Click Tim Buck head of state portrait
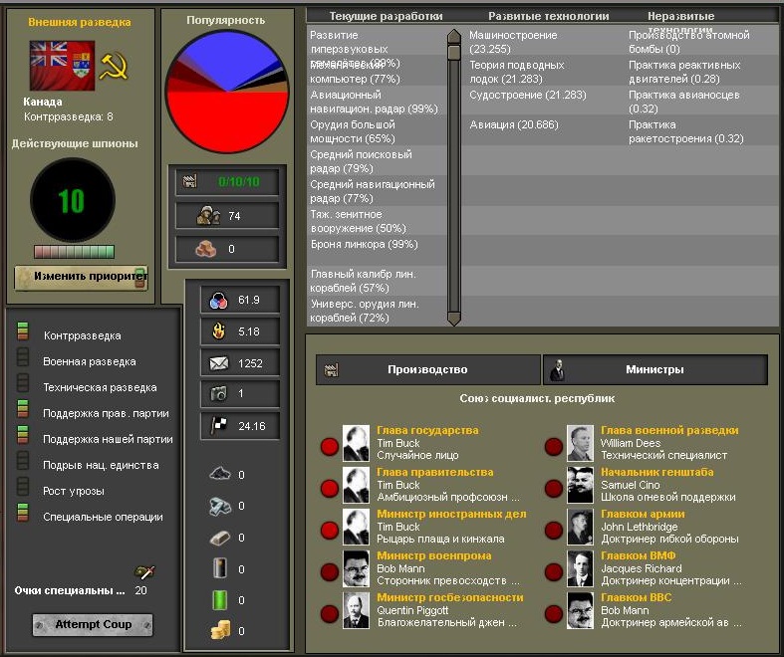Viewport: 784px width, 657px height. point(356,443)
